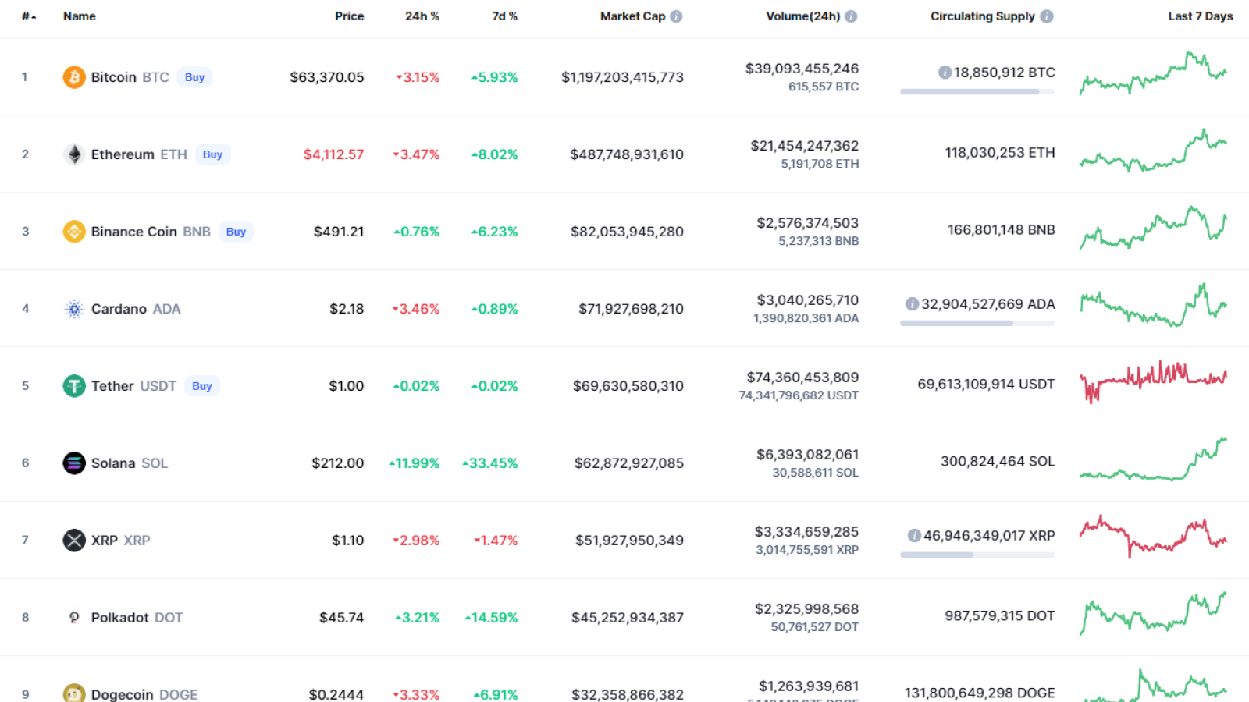The image size is (1249, 702).
Task: Click the Cardano logo icon
Action: click(x=74, y=309)
